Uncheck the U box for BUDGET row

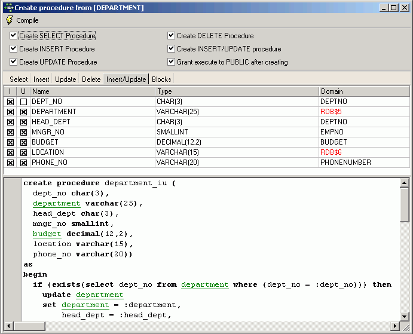tap(23, 142)
